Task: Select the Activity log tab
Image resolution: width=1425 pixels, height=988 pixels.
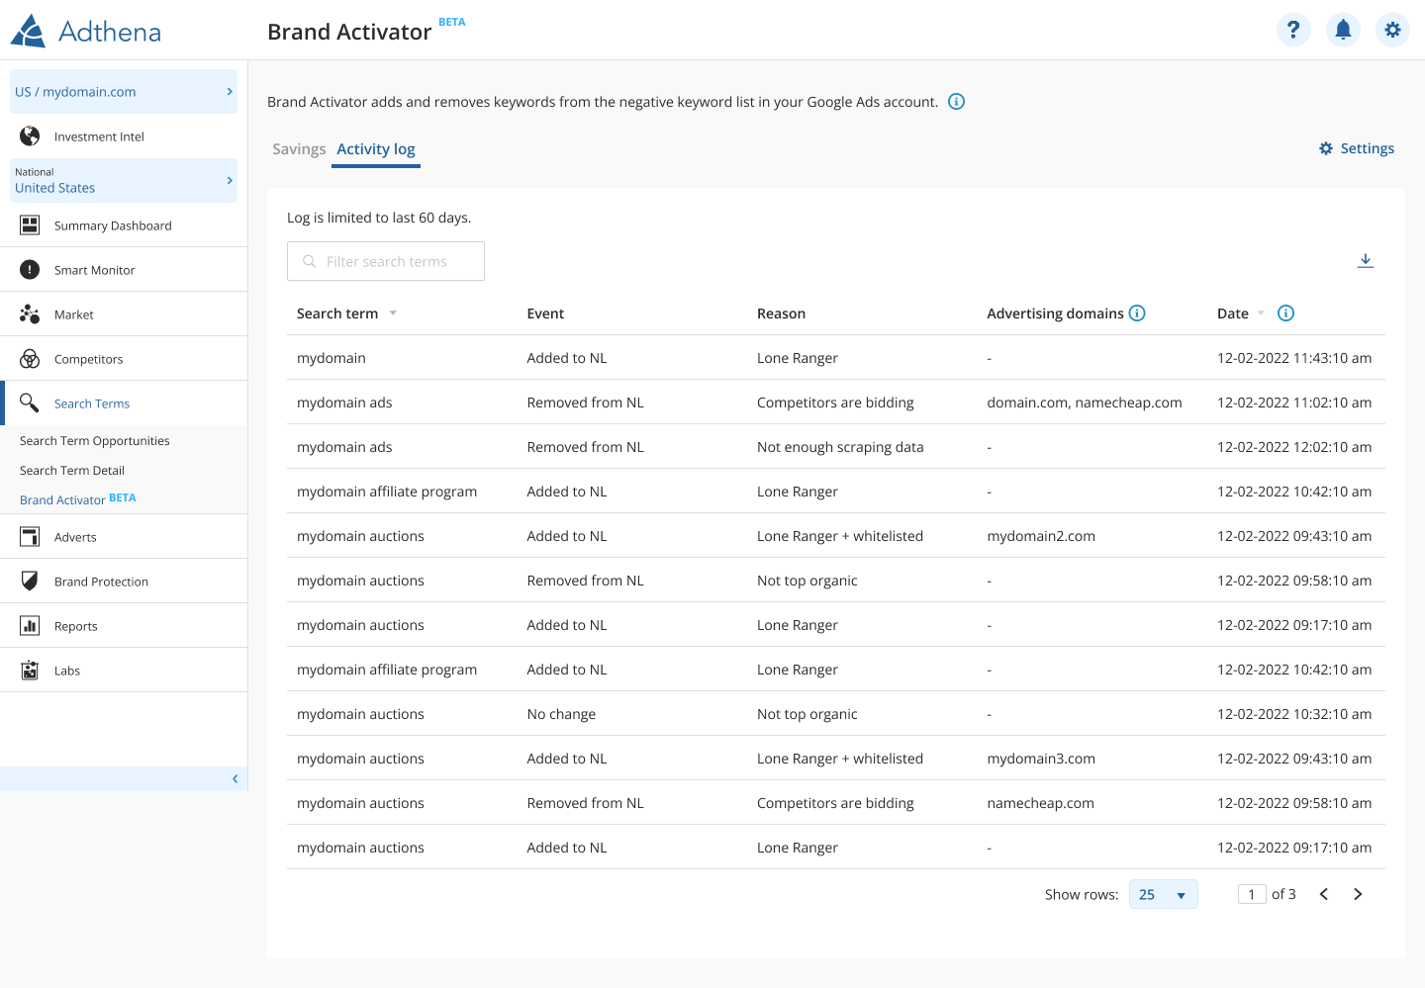Action: [376, 149]
